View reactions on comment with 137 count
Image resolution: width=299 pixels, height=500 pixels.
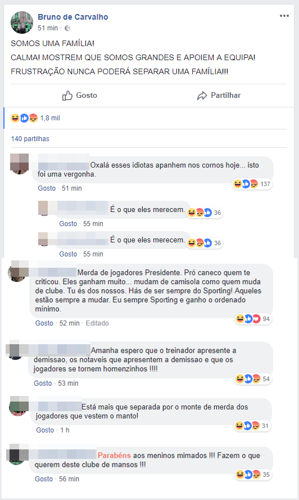click(x=252, y=184)
